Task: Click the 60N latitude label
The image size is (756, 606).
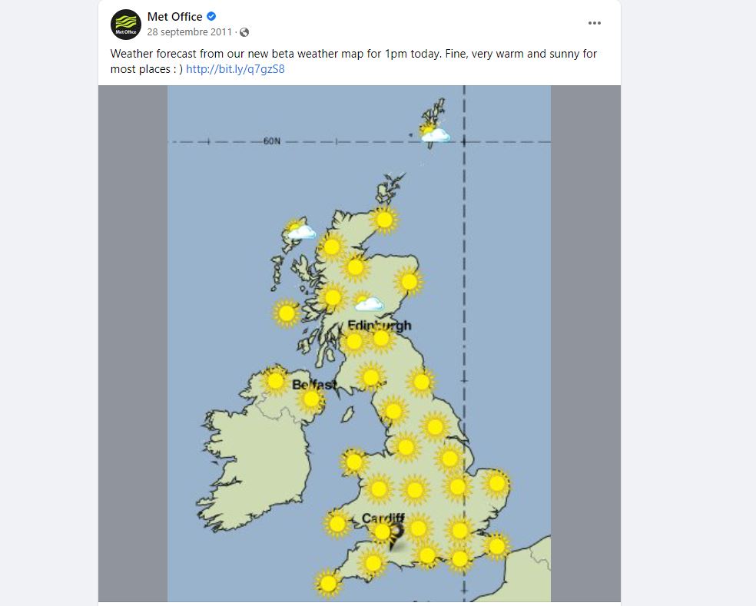Action: tap(272, 141)
